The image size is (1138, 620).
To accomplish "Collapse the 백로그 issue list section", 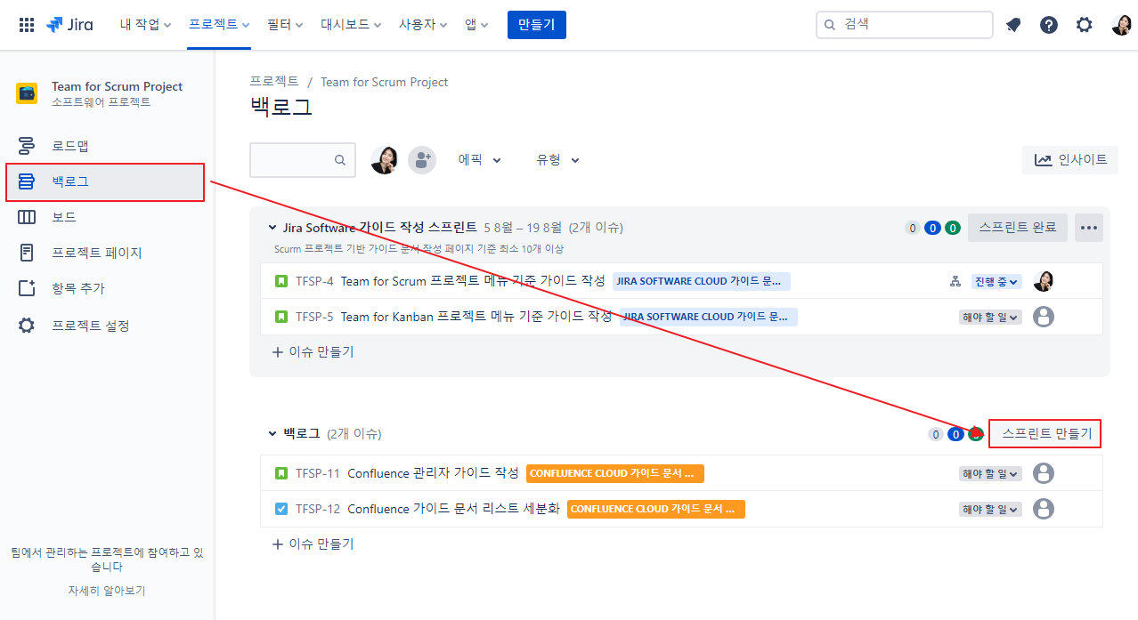I will click(x=272, y=433).
